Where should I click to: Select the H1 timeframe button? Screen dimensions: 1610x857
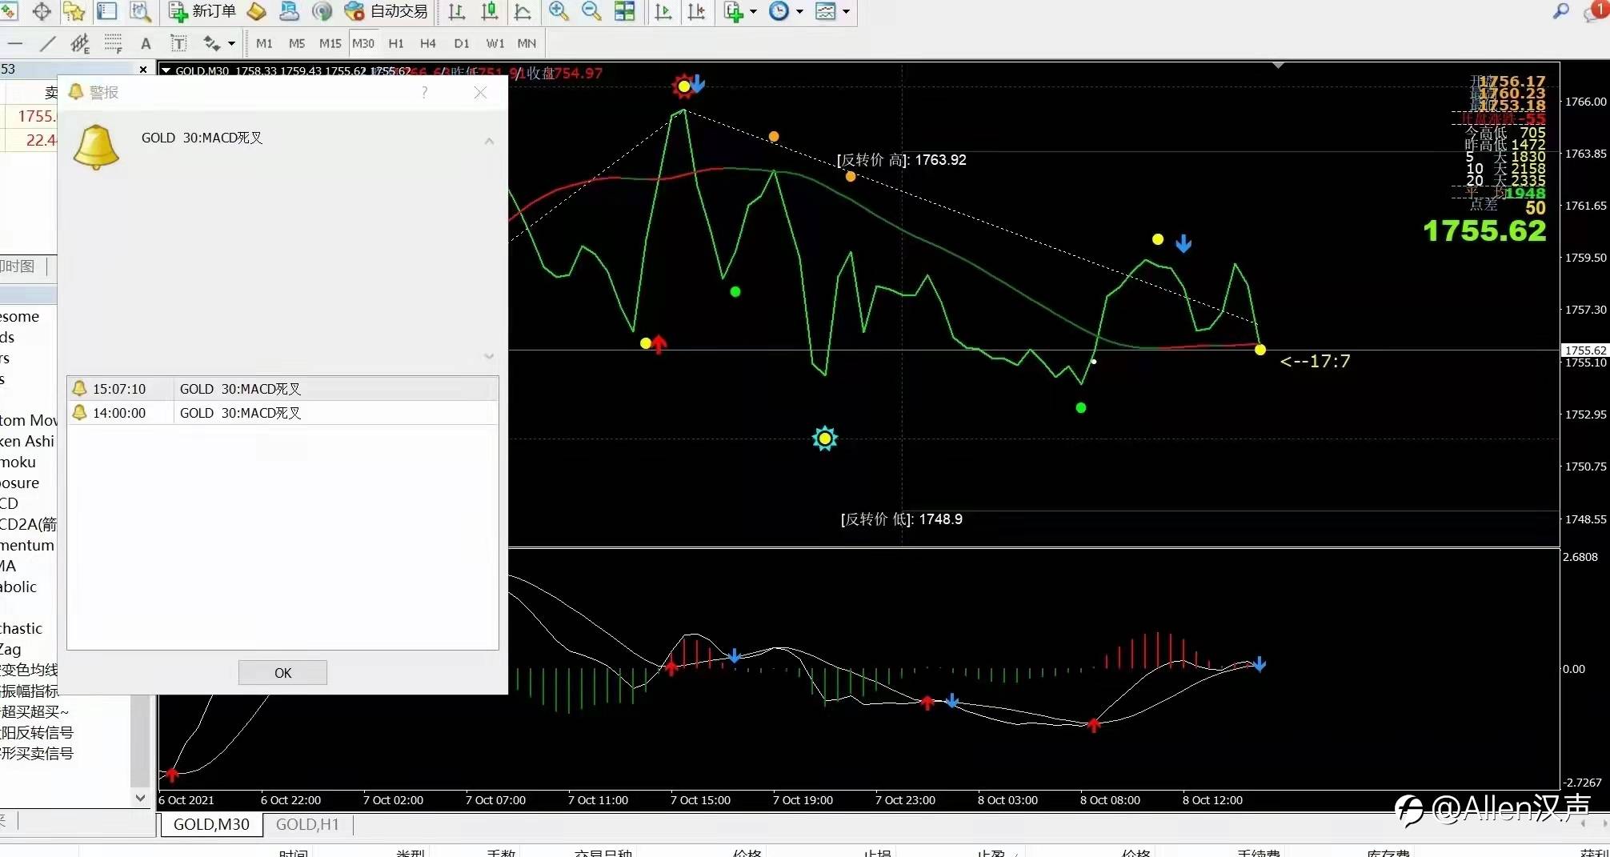pos(395,43)
